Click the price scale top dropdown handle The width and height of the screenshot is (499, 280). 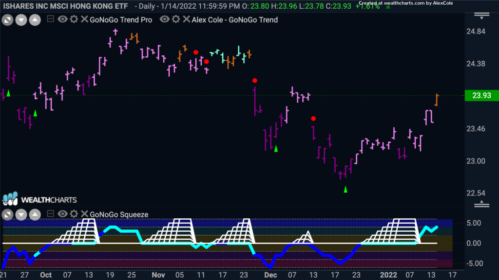tap(481, 16)
